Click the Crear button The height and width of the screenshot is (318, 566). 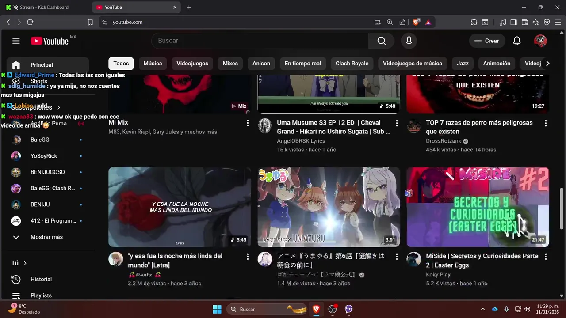pyautogui.click(x=486, y=41)
